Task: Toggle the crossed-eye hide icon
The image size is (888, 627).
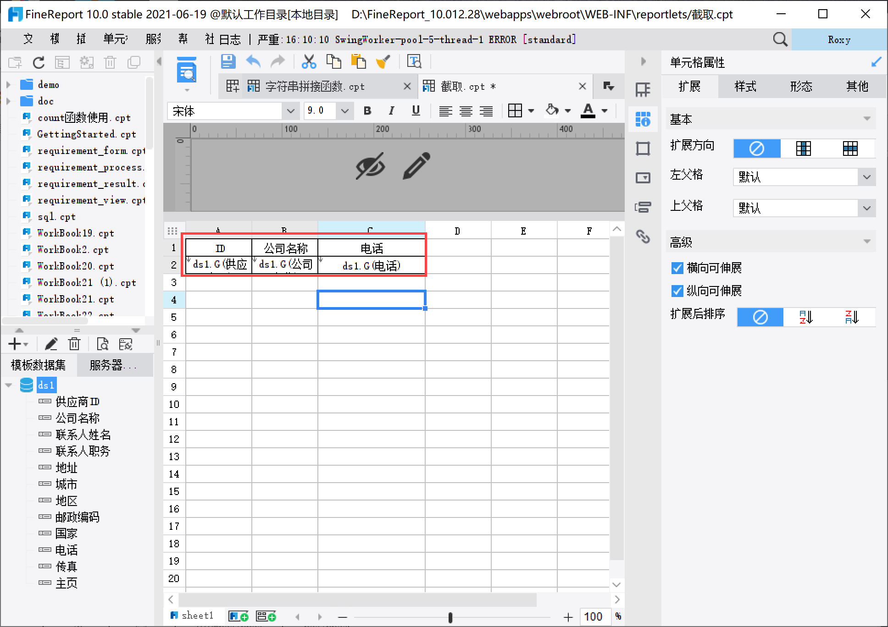Action: pos(370,166)
